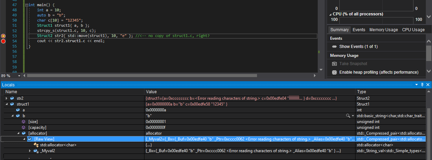
Task: Select [capacity] value 0x0000000f
Action: click(x=250, y=127)
